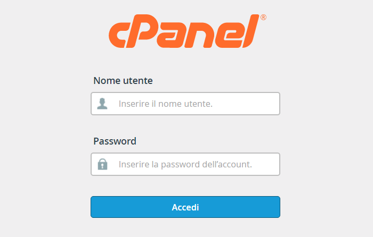Click placeholder "Inserire il nome utente."

pos(166,104)
